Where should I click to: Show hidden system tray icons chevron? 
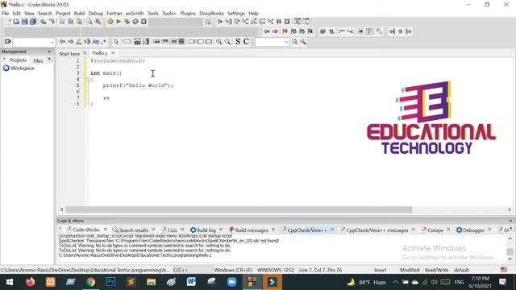click(395, 282)
